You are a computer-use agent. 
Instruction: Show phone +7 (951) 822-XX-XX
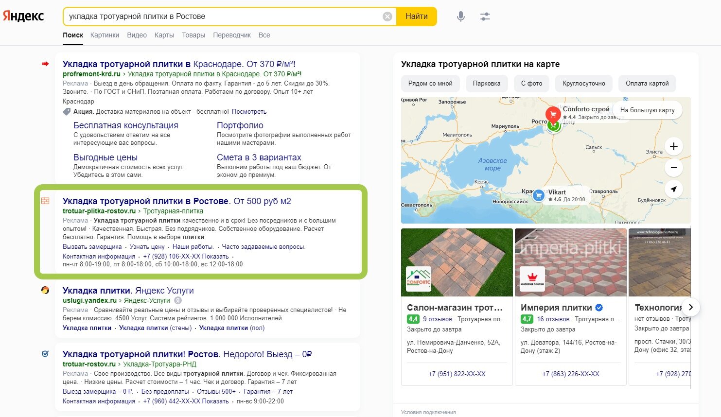click(457, 374)
